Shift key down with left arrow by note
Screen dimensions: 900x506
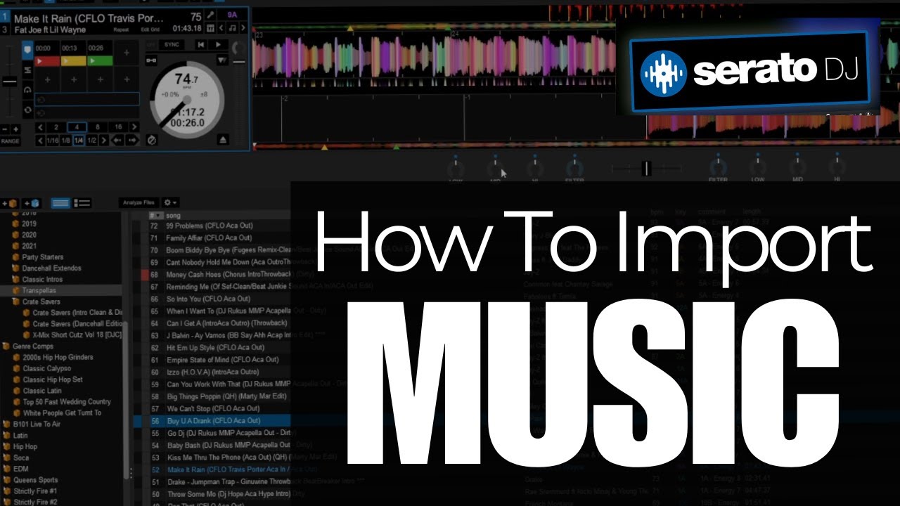221,28
